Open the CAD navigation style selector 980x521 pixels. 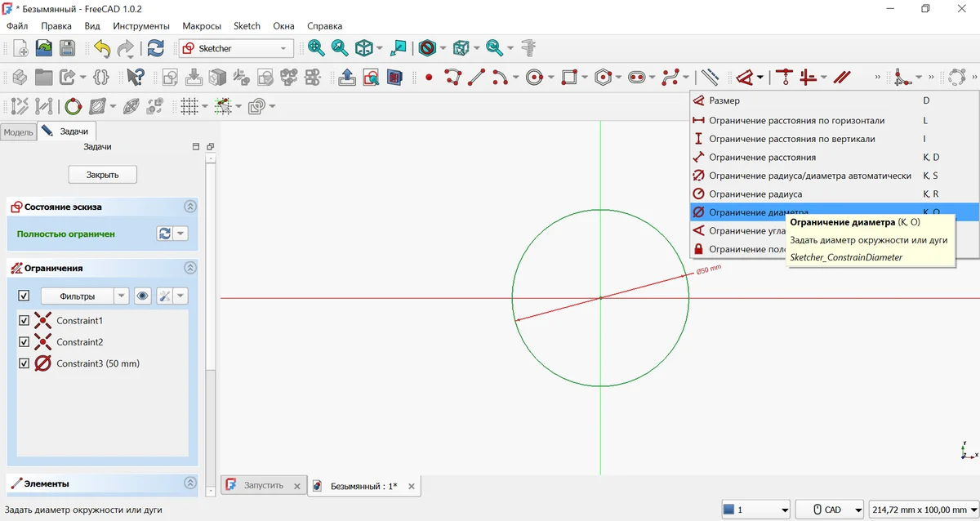[x=830, y=510]
